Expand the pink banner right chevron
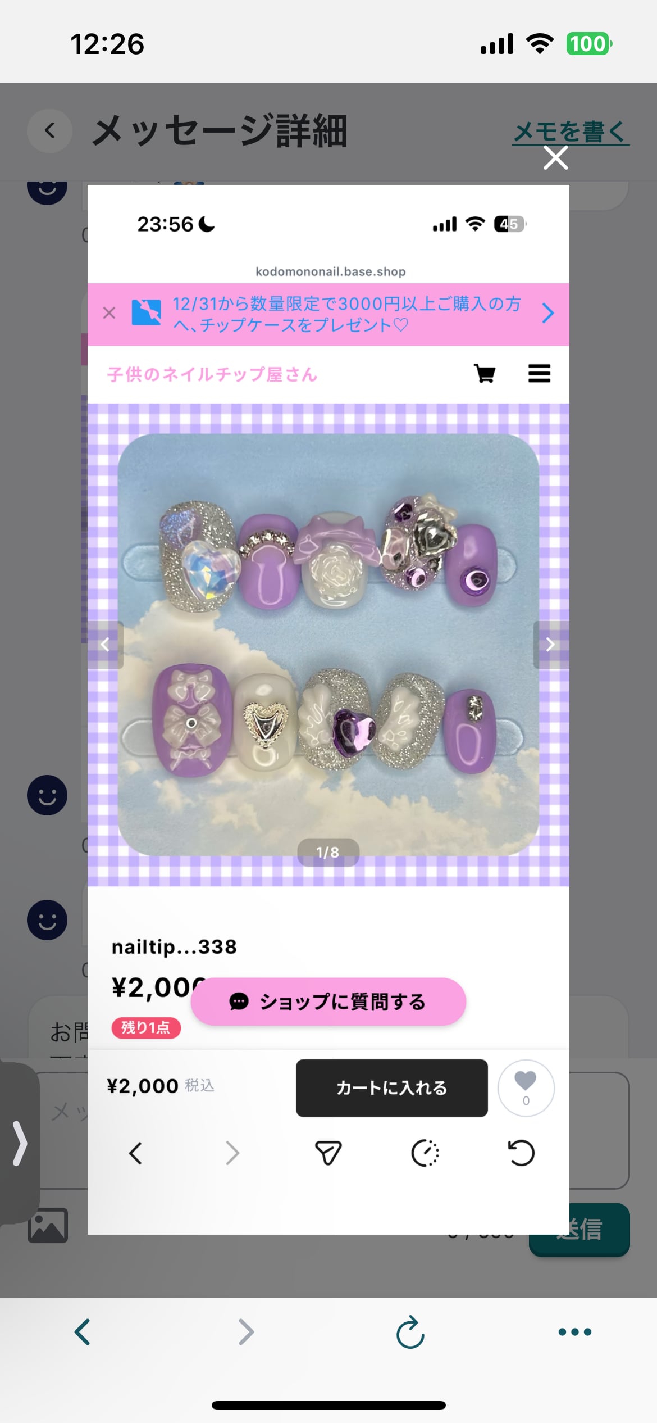 click(x=548, y=313)
